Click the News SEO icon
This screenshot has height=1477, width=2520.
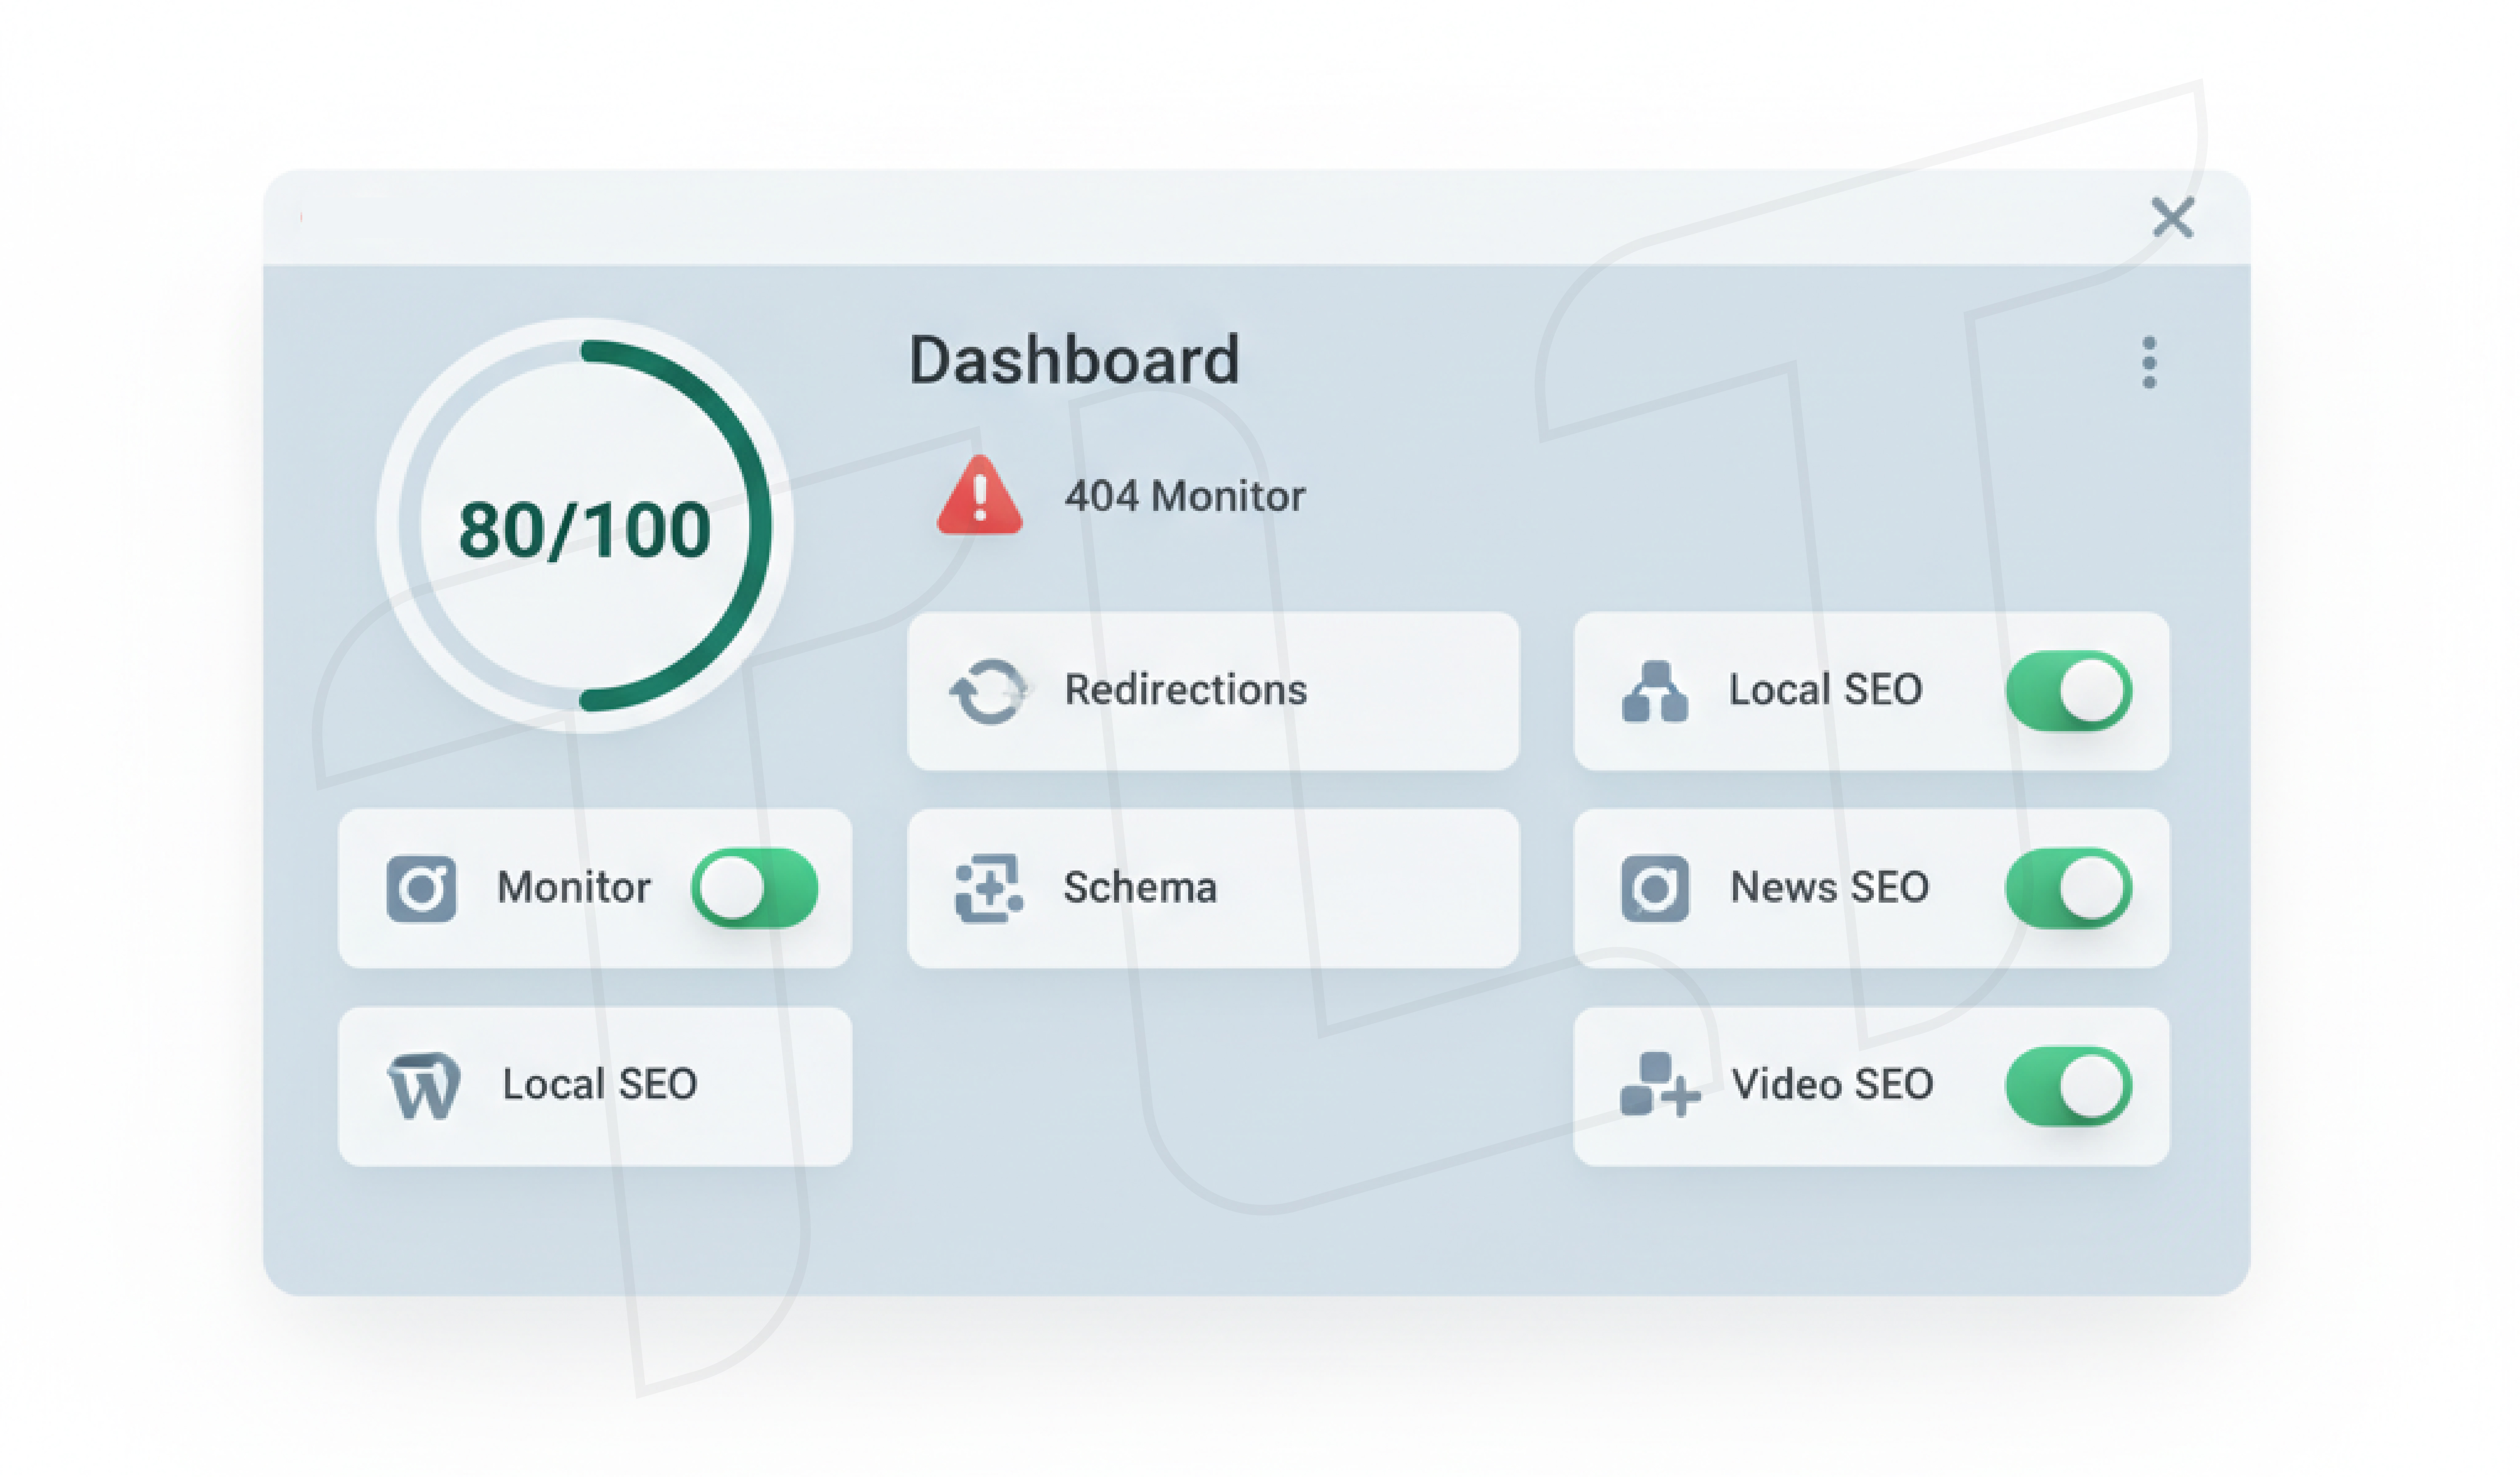point(1654,887)
